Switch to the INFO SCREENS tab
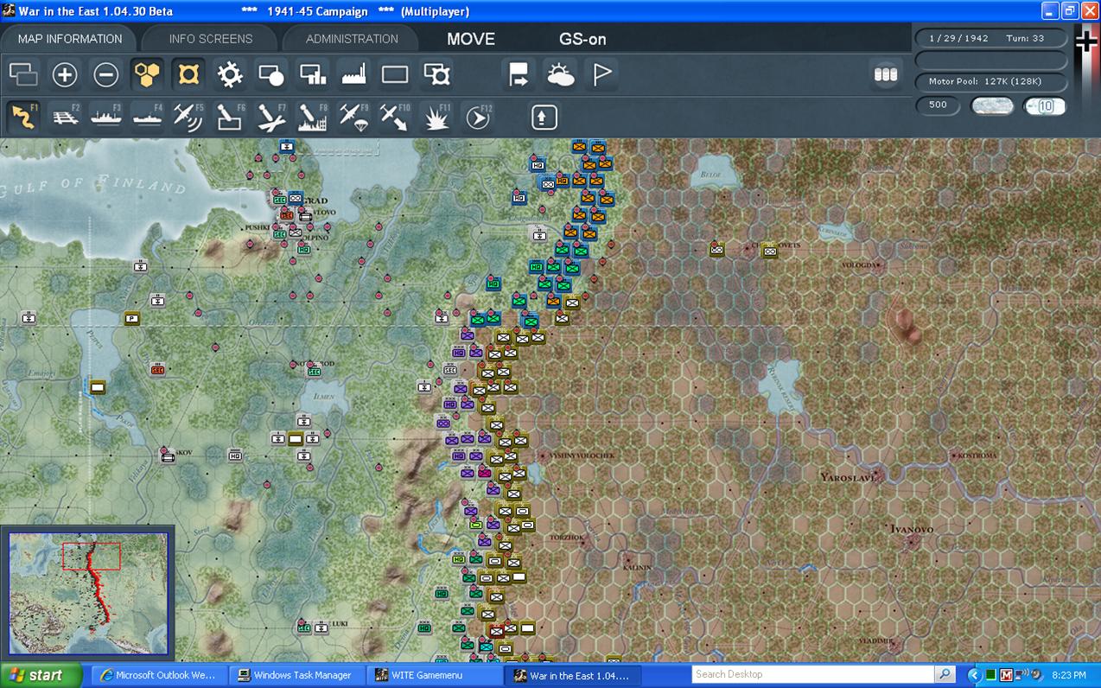The height and width of the screenshot is (688, 1101). point(211,39)
